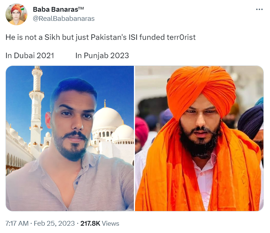
Task: Click the Feb 25, 2023 date
Action: 54,223
